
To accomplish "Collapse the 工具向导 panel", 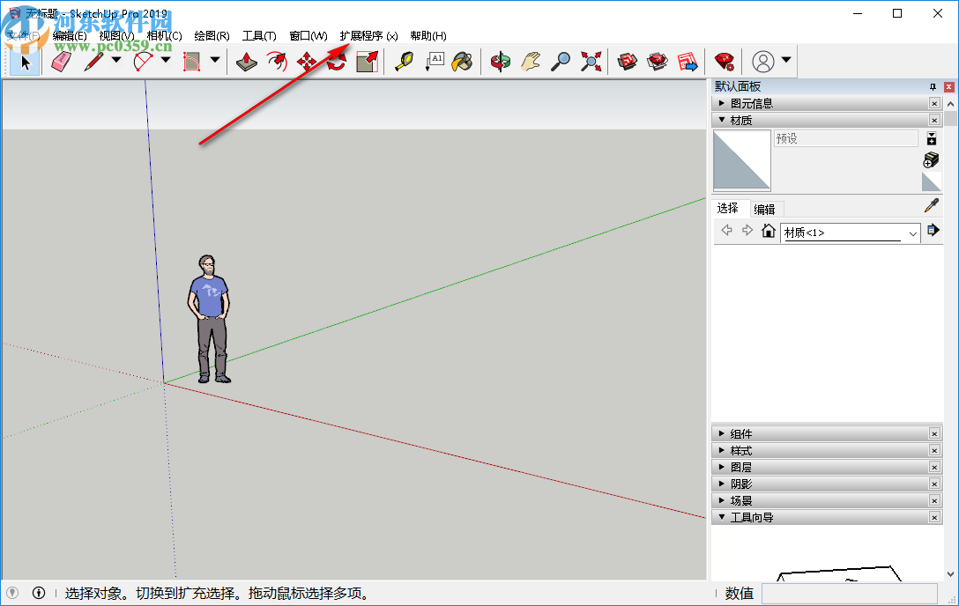I will pos(723,517).
